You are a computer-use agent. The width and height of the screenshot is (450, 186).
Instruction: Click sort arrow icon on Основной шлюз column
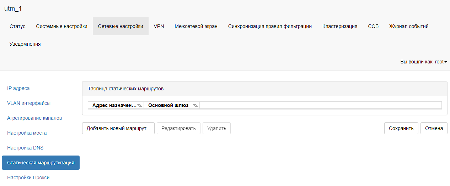195,106
